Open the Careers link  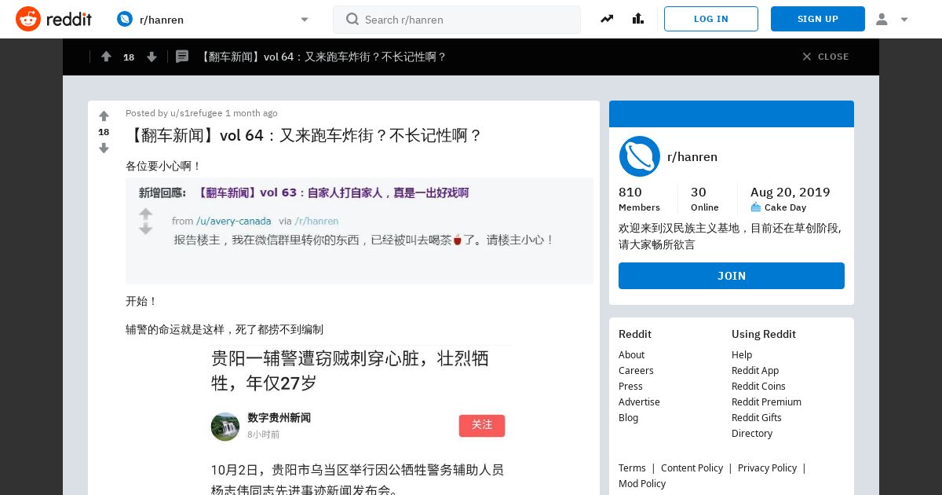(636, 370)
